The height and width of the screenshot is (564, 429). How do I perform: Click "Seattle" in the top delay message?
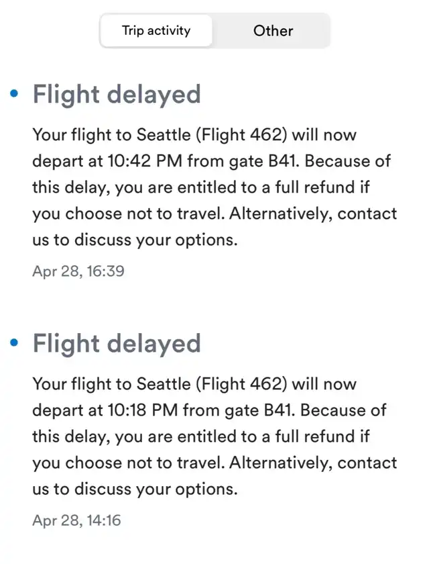coord(163,135)
